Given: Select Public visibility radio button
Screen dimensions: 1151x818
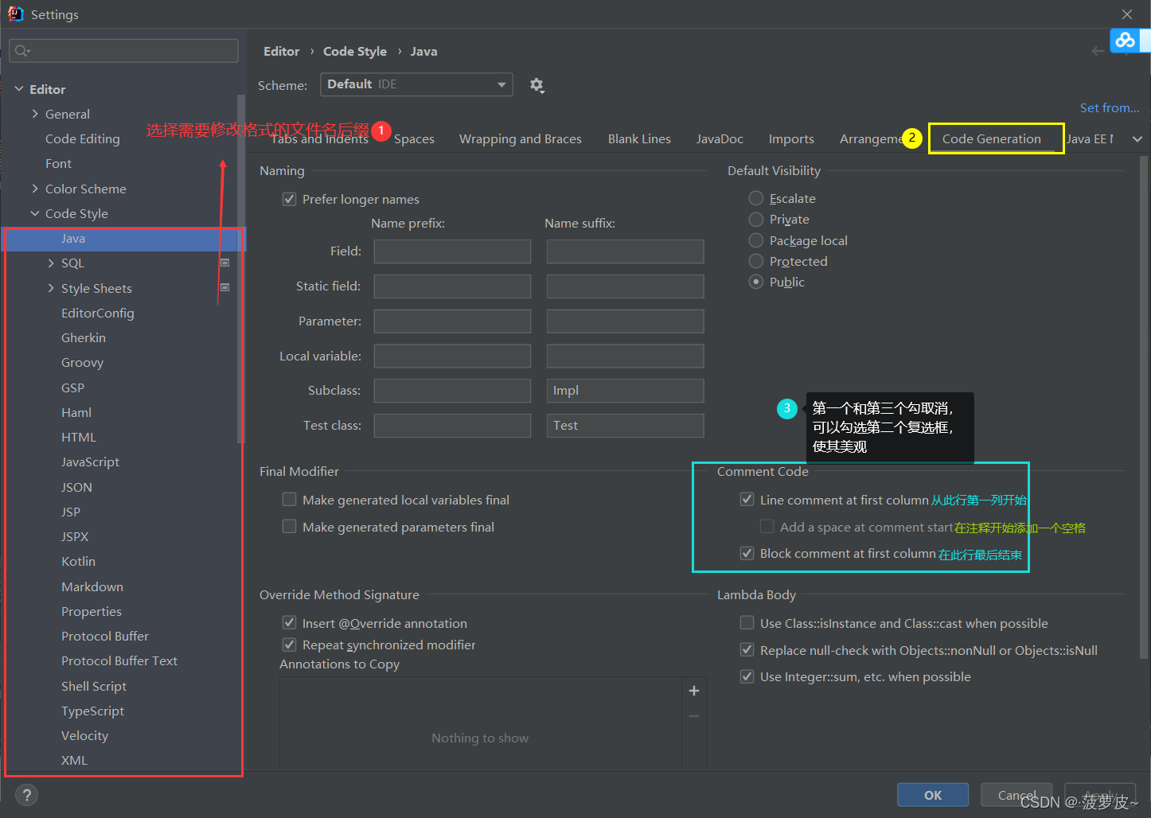Looking at the screenshot, I should [x=756, y=282].
